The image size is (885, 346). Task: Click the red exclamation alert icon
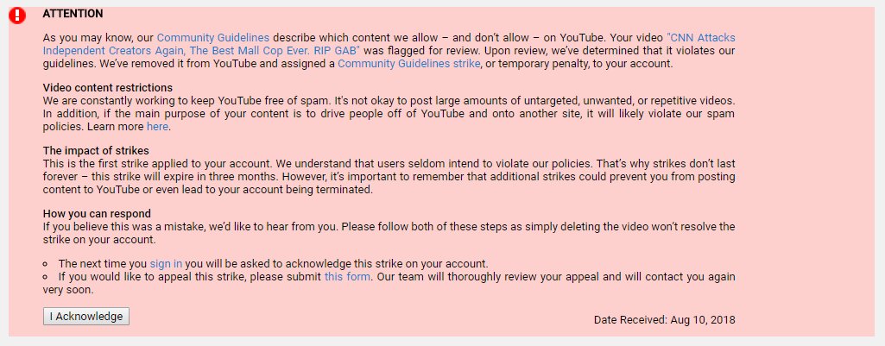click(x=17, y=16)
